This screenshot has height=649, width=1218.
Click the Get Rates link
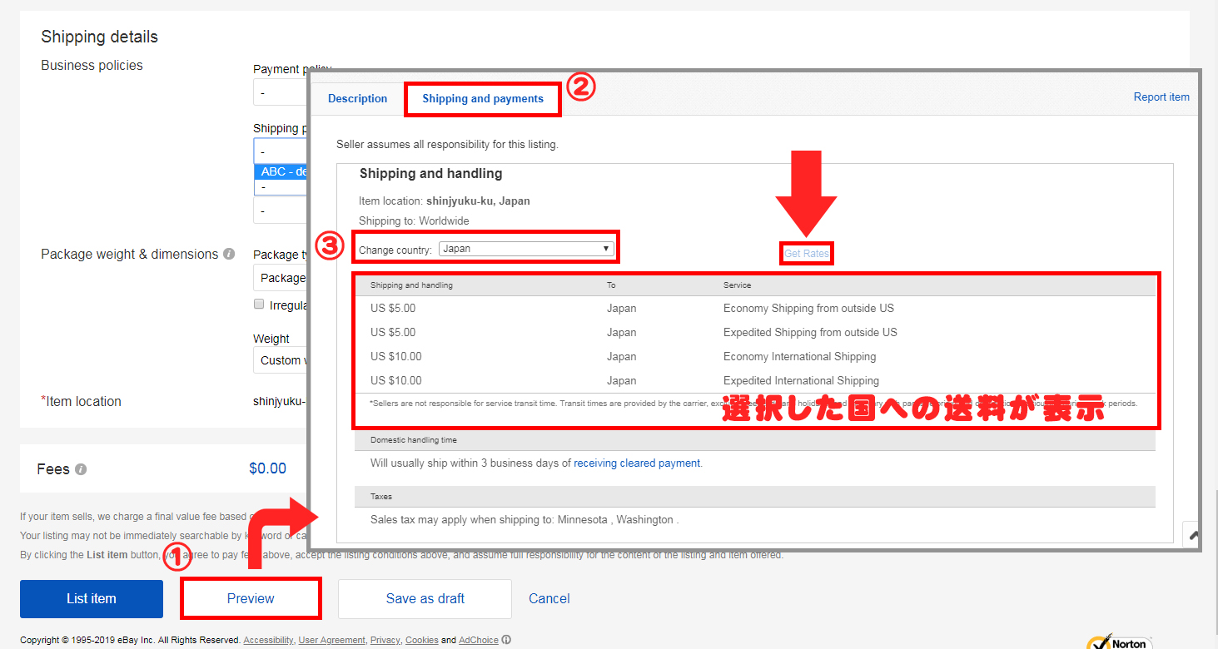pos(807,253)
